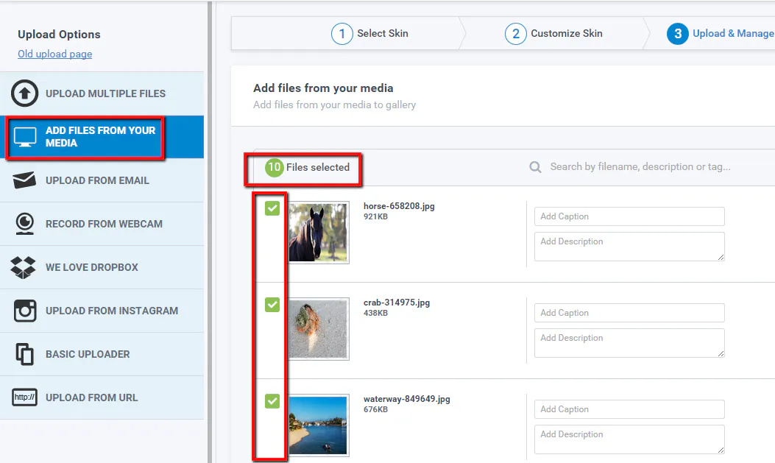Viewport: 775px width, 463px height.
Task: Click the basic uploader documents icon
Action: click(25, 354)
